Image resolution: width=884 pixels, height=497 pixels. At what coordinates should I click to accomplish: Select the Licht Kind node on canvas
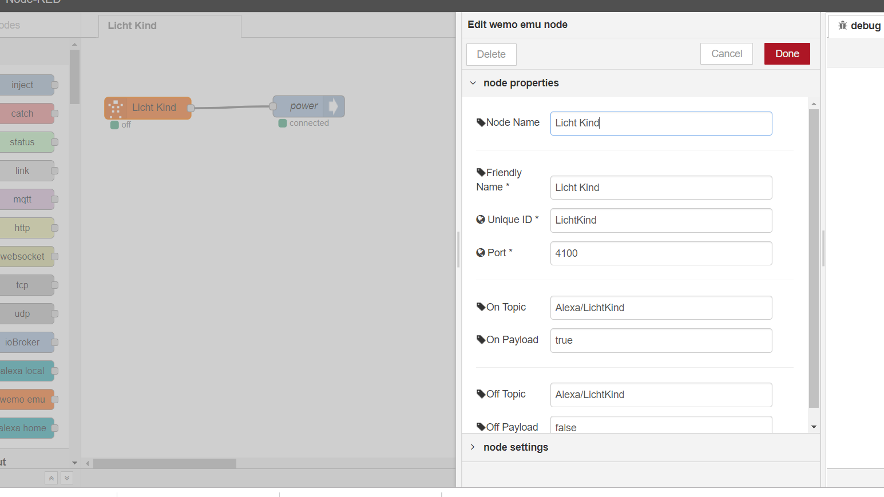pyautogui.click(x=148, y=108)
